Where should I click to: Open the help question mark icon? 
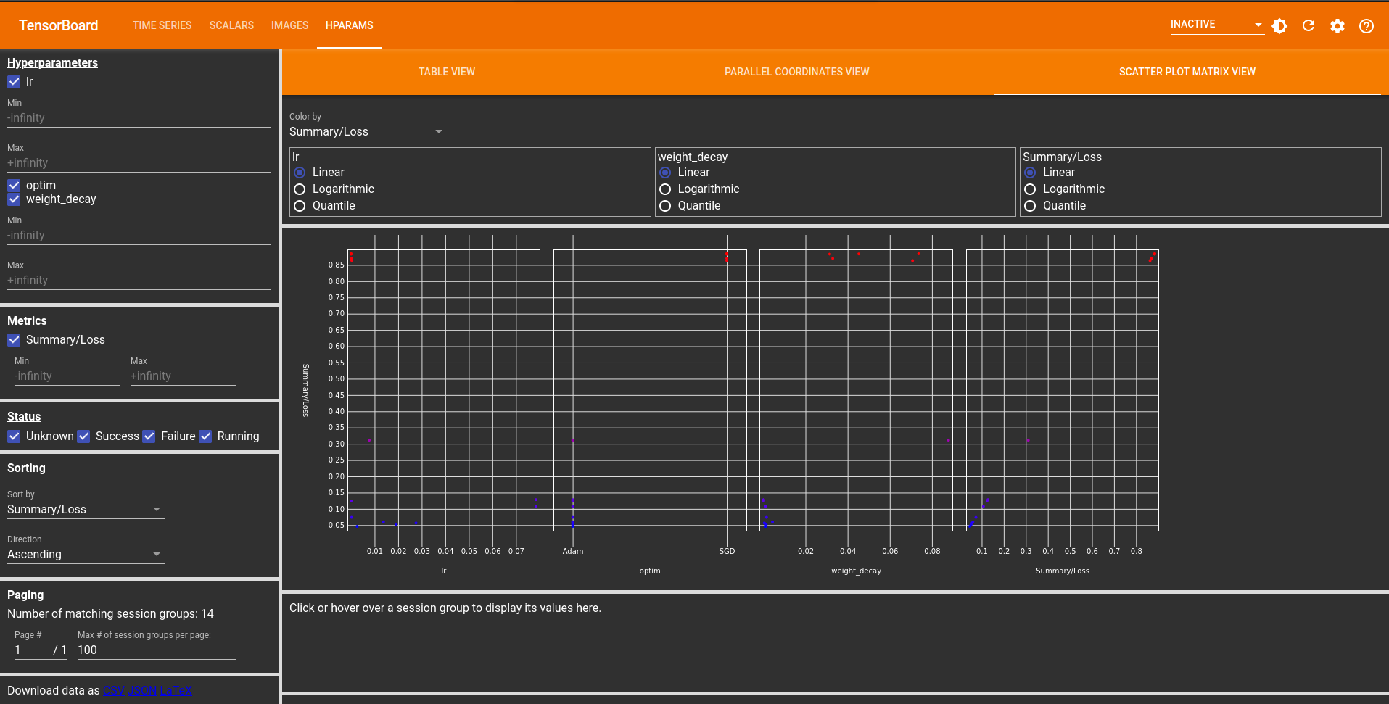coord(1367,26)
